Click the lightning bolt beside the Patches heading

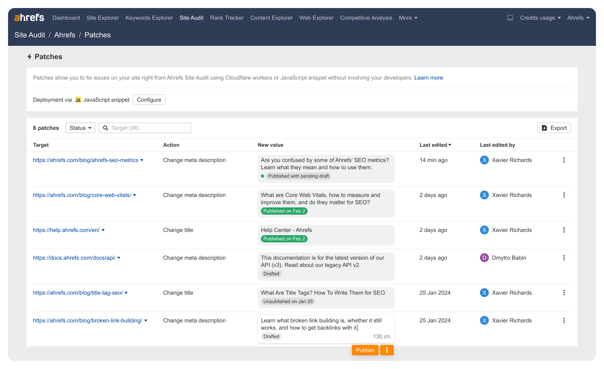click(29, 56)
